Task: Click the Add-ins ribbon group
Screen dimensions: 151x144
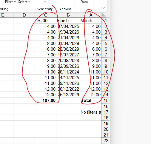Action: [65, 9]
